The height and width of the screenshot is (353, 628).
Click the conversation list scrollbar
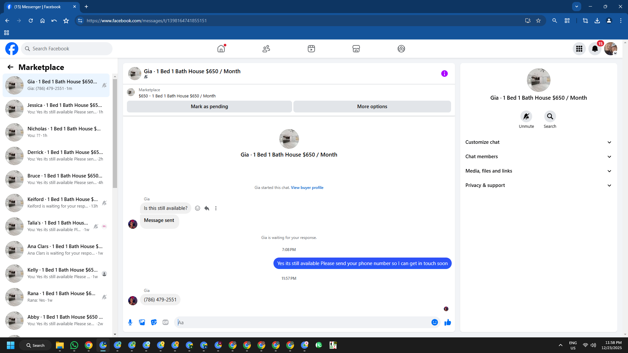click(x=115, y=134)
